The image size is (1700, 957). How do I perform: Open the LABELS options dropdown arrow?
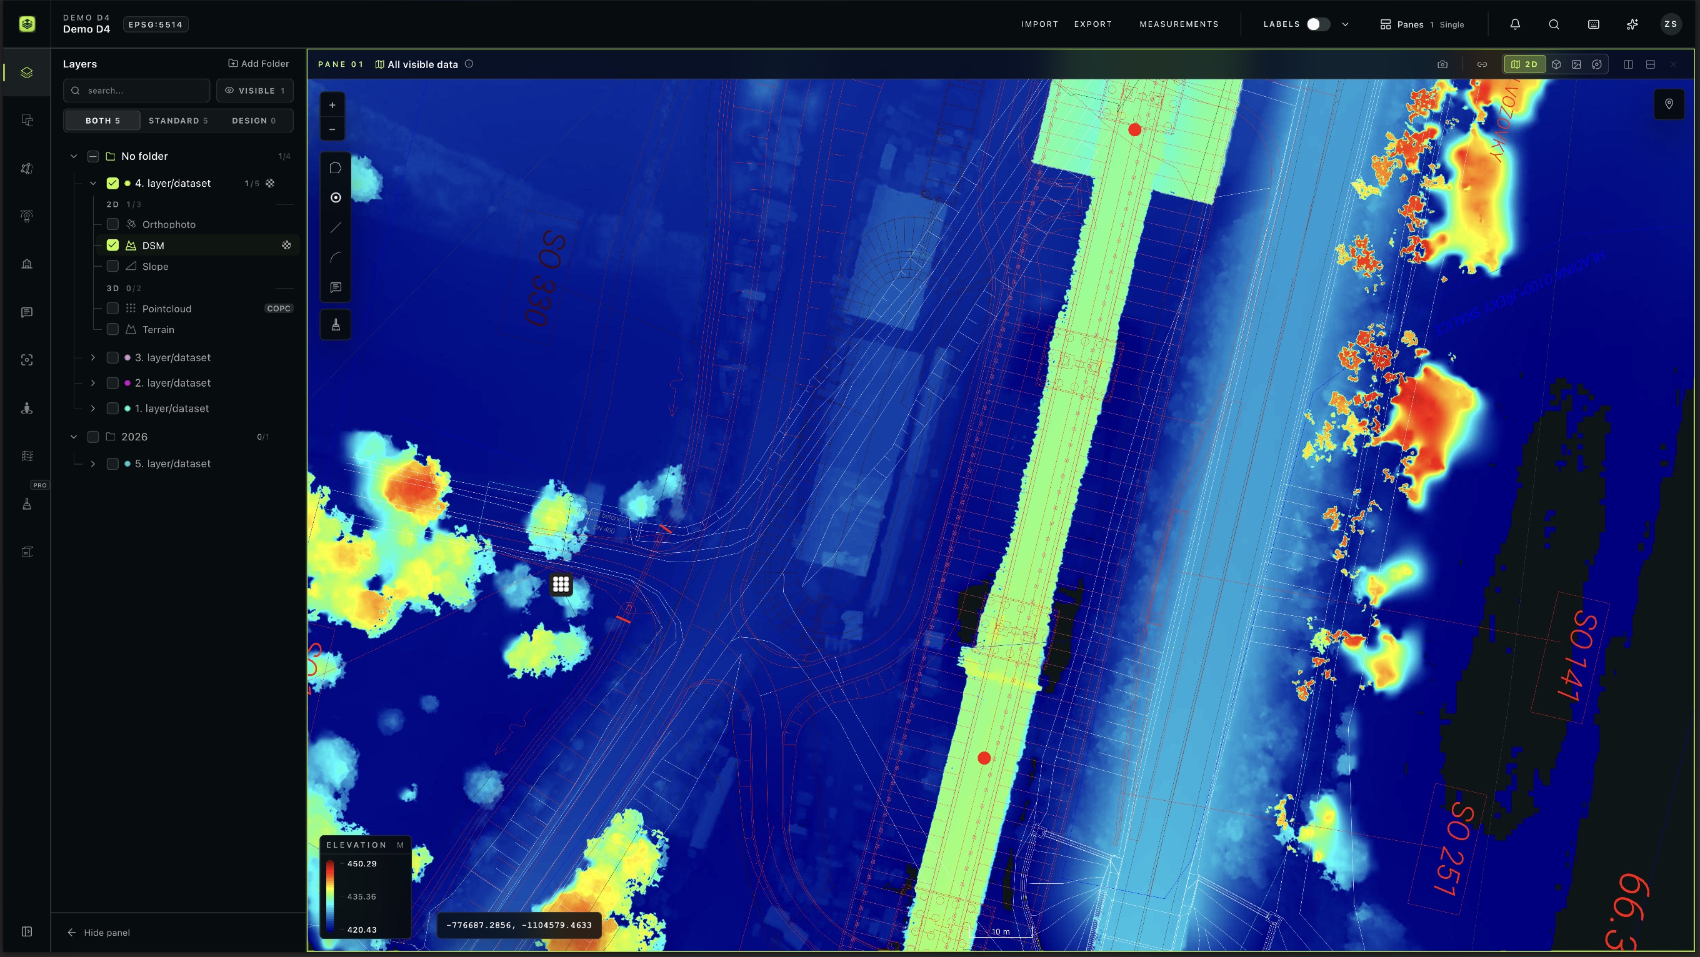click(x=1345, y=24)
